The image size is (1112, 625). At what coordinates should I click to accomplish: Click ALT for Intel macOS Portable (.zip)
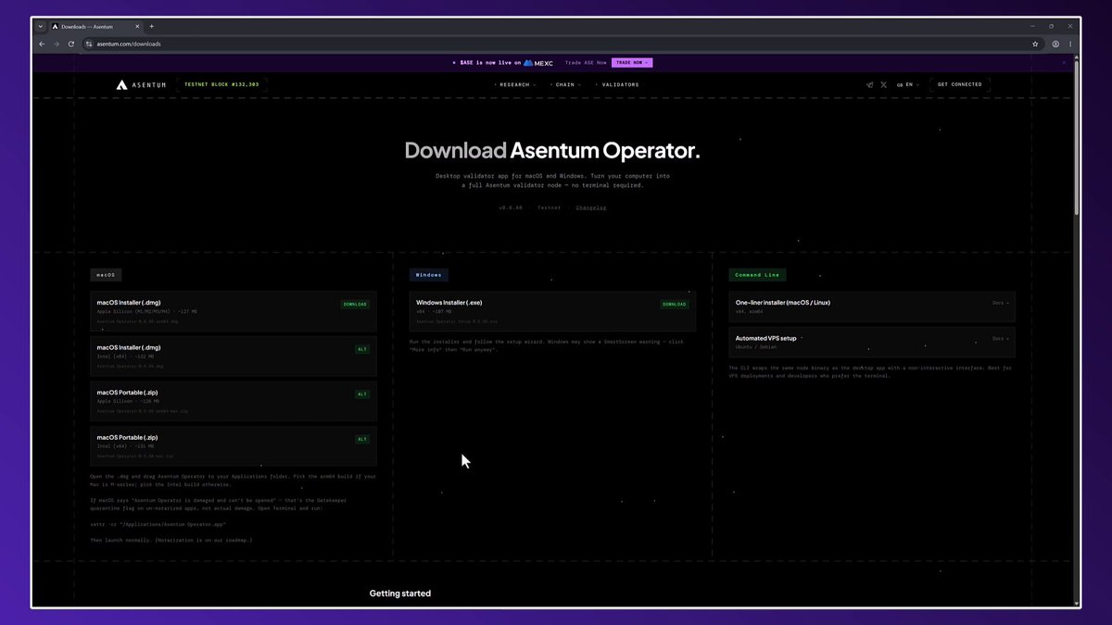[362, 439]
